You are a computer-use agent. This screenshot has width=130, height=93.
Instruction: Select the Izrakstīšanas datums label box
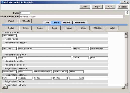(43, 71)
